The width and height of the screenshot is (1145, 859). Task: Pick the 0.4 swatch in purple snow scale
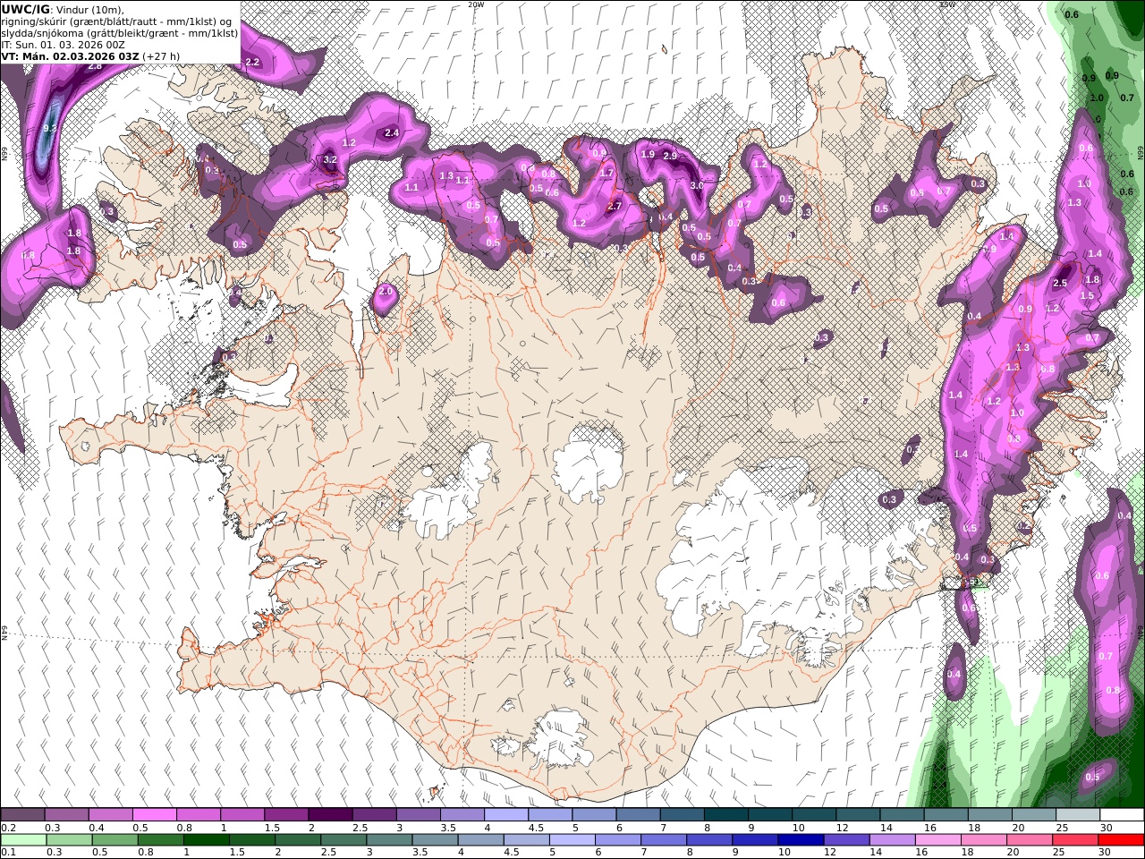click(110, 815)
